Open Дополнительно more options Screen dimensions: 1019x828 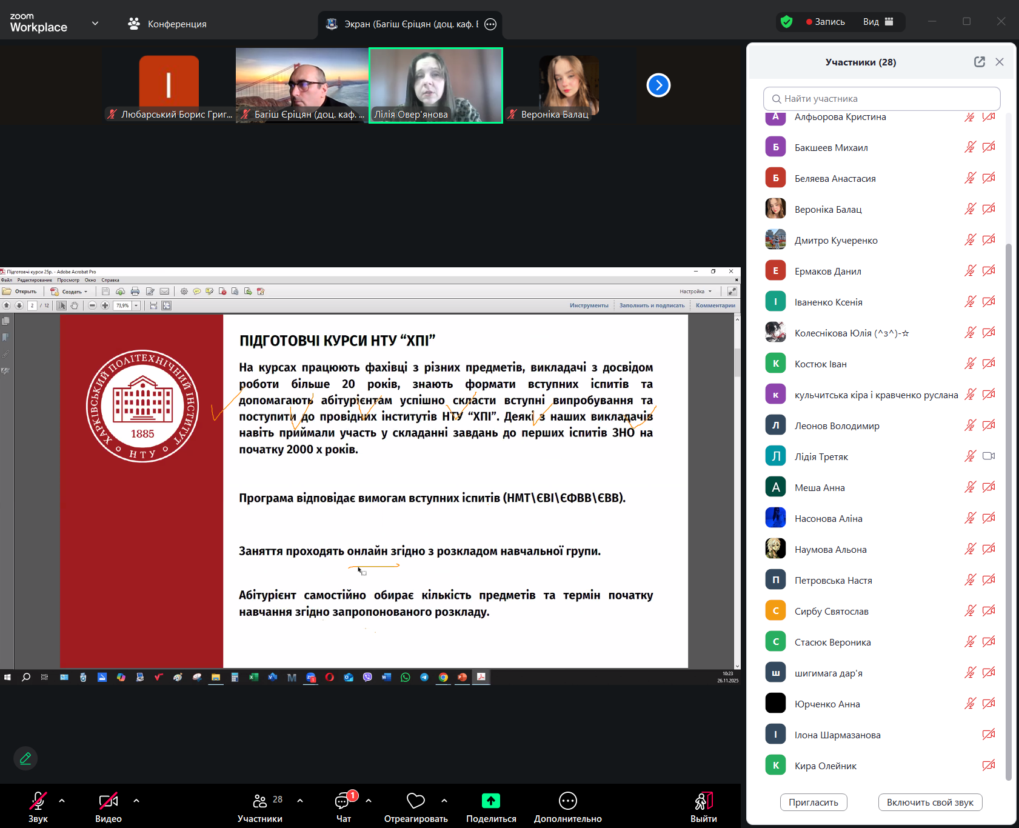pyautogui.click(x=567, y=807)
